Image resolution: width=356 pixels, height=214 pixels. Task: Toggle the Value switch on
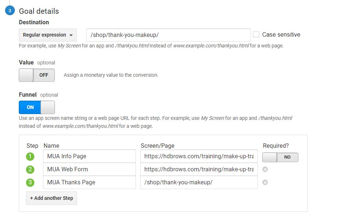(x=37, y=75)
